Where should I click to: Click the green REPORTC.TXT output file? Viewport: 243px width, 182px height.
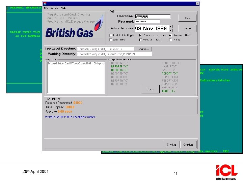pyautogui.click(x=119, y=70)
